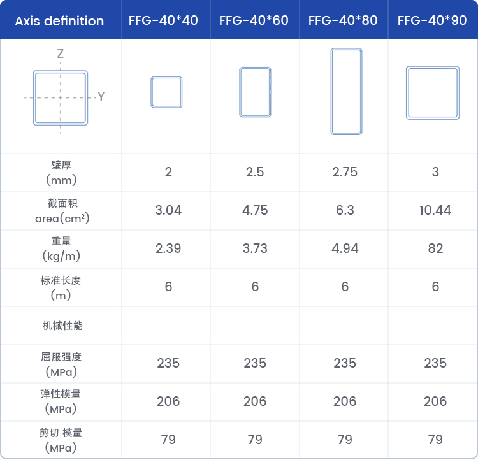Click the FFG-40*40 column header
The height and width of the screenshot is (460, 478).
click(163, 20)
